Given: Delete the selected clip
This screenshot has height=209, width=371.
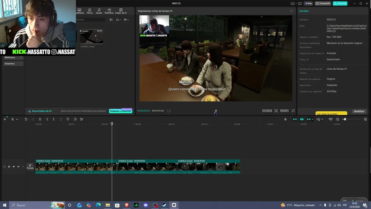Looking at the screenshot, I should click(x=61, y=119).
